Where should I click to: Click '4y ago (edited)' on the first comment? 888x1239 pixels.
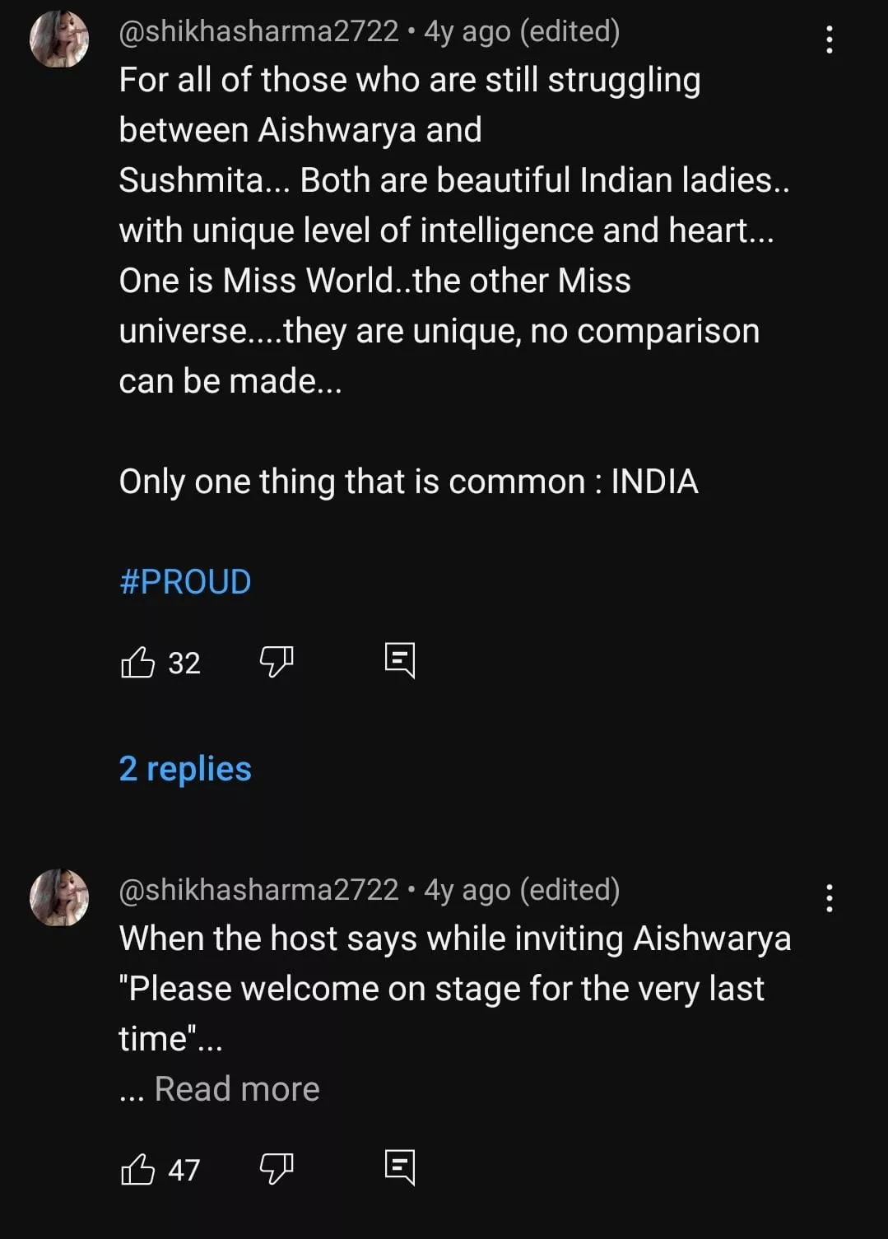[522, 31]
